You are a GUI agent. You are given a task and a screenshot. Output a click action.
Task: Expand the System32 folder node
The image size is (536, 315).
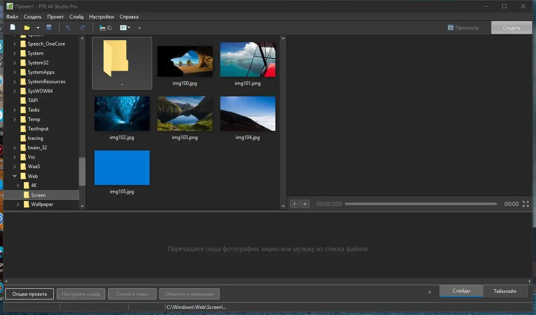pos(15,63)
